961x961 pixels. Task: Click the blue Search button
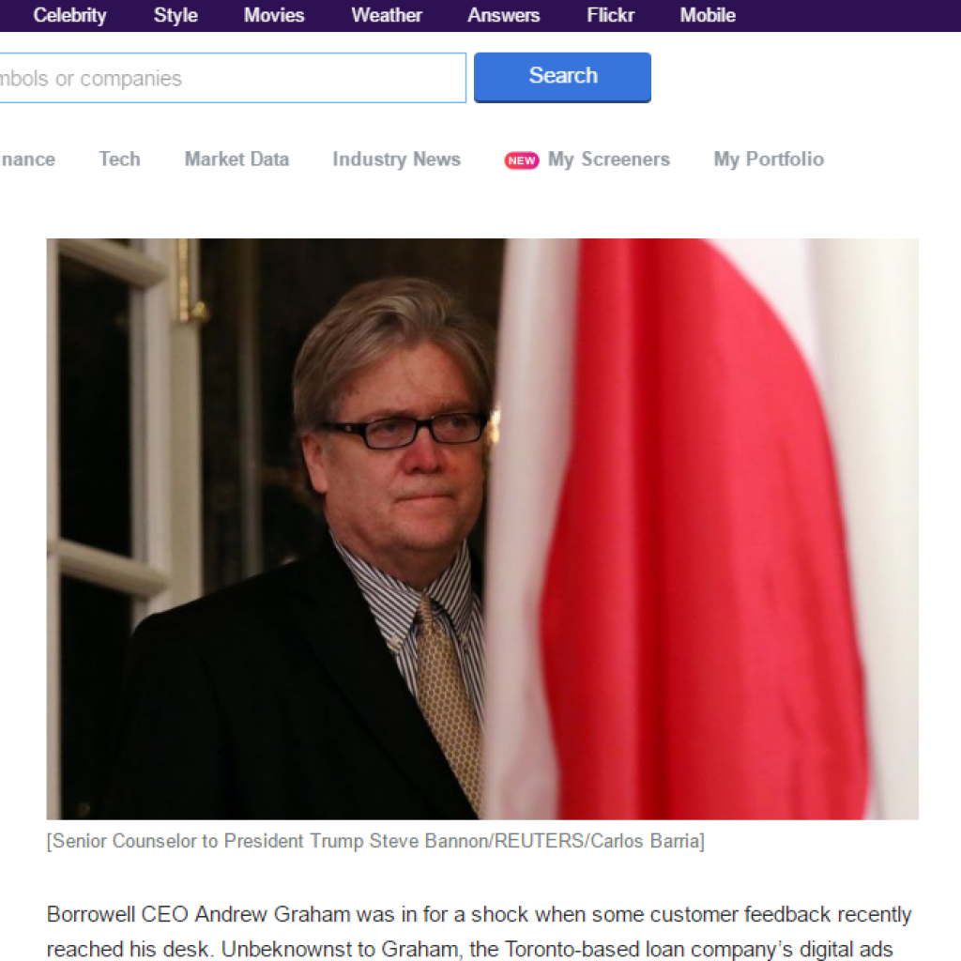[562, 77]
